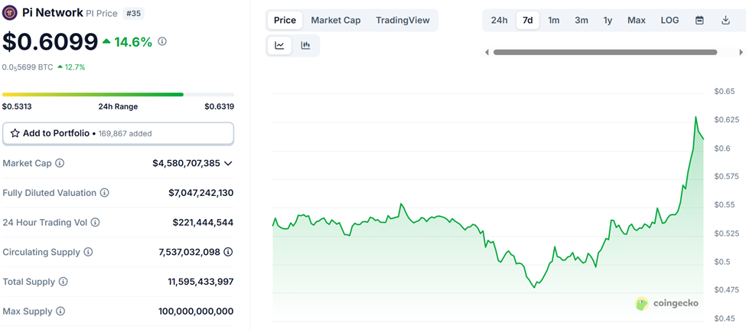Toggle the LOG scale option
The width and height of the screenshot is (746, 333).
coord(669,20)
